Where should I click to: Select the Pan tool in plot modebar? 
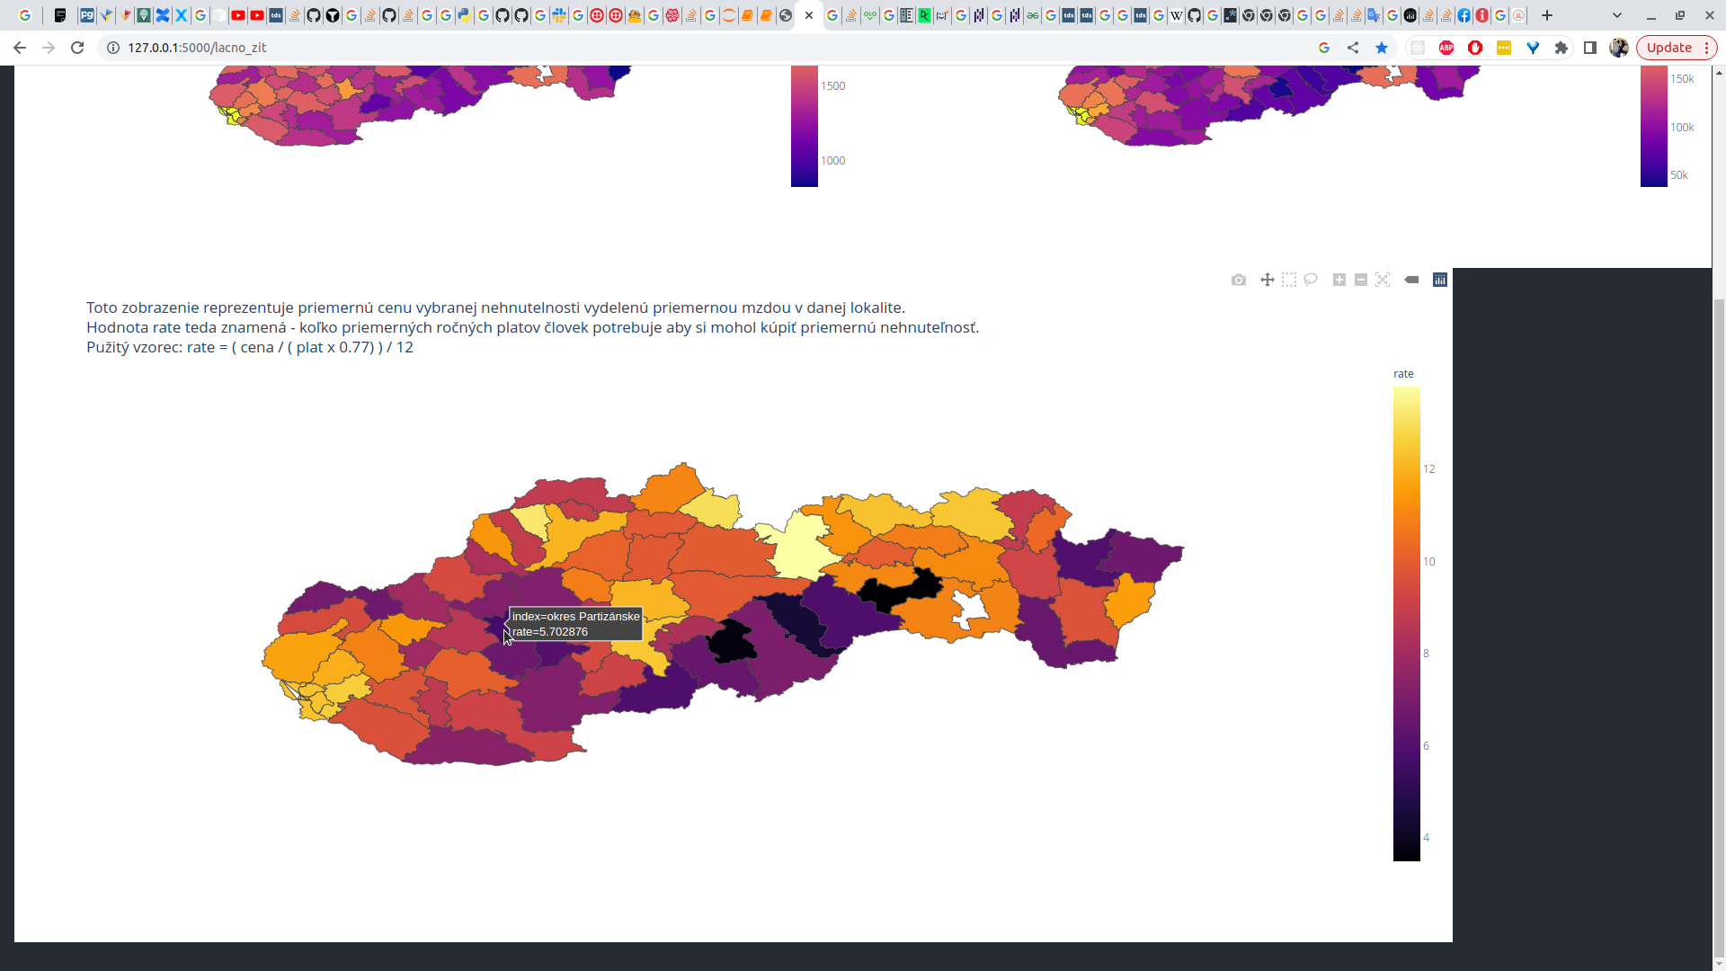[x=1268, y=281]
